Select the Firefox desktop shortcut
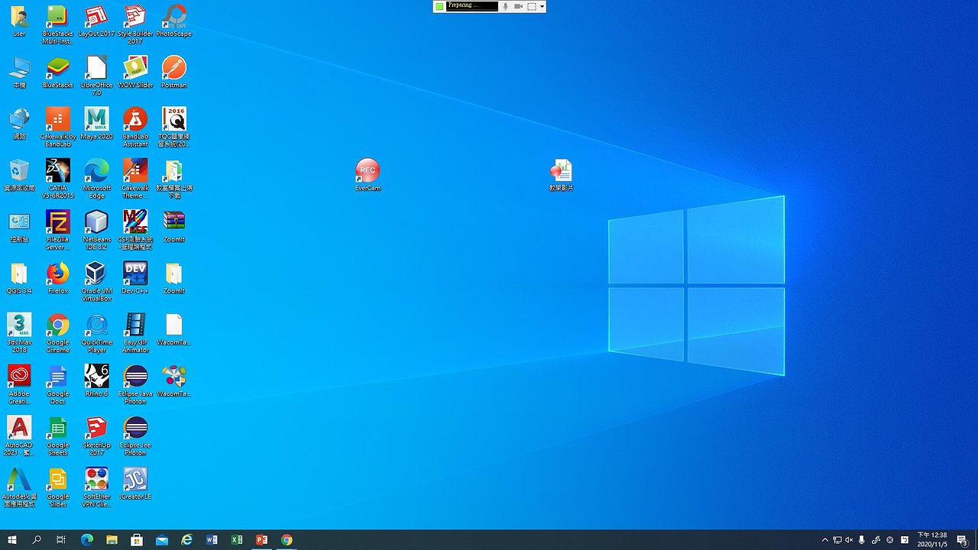 click(x=58, y=278)
